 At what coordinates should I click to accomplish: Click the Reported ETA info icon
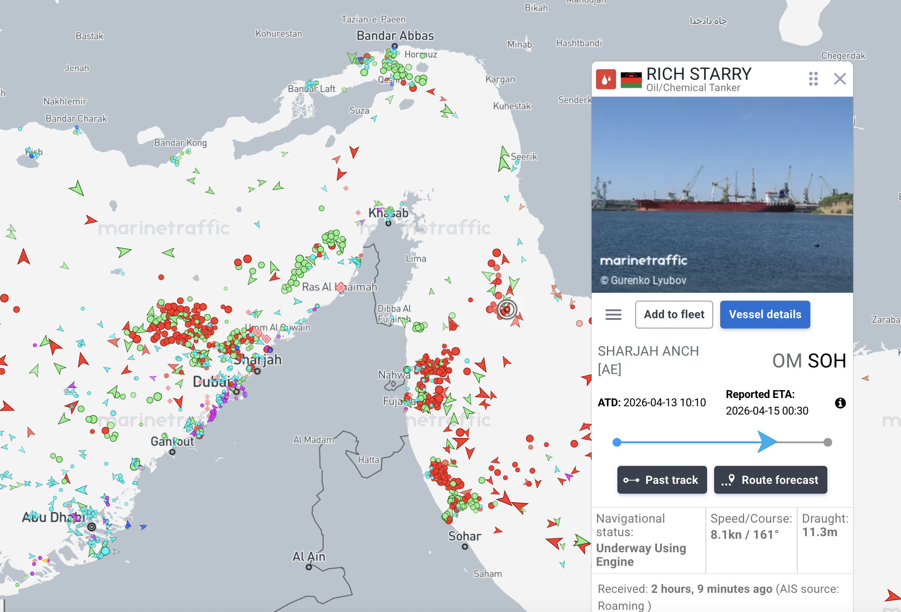pos(840,403)
